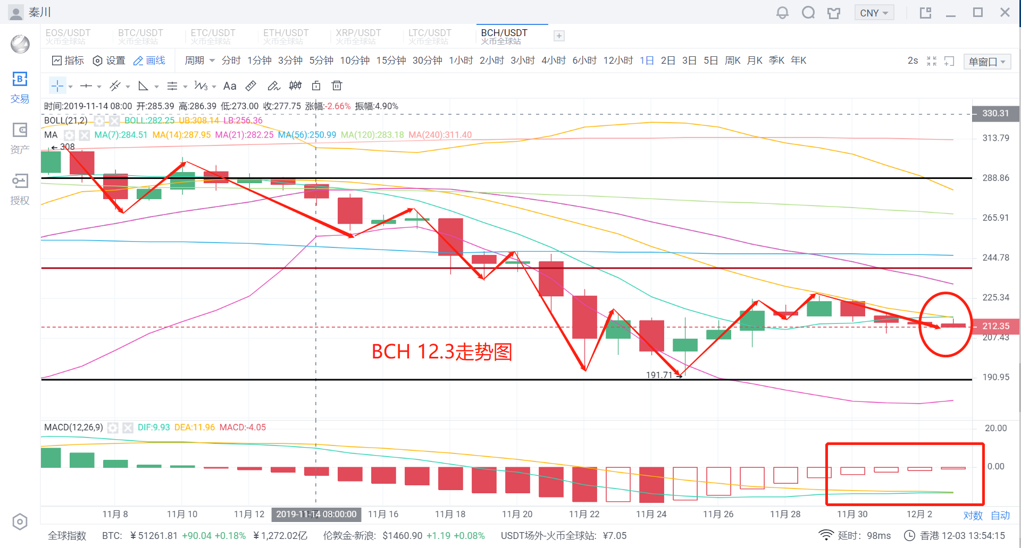
Task: Expand wave tool dropdown arrow
Action: [214, 87]
